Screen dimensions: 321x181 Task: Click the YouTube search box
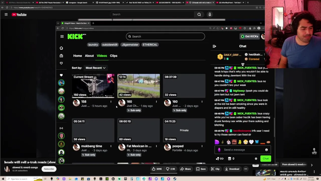pyautogui.click(x=152, y=14)
